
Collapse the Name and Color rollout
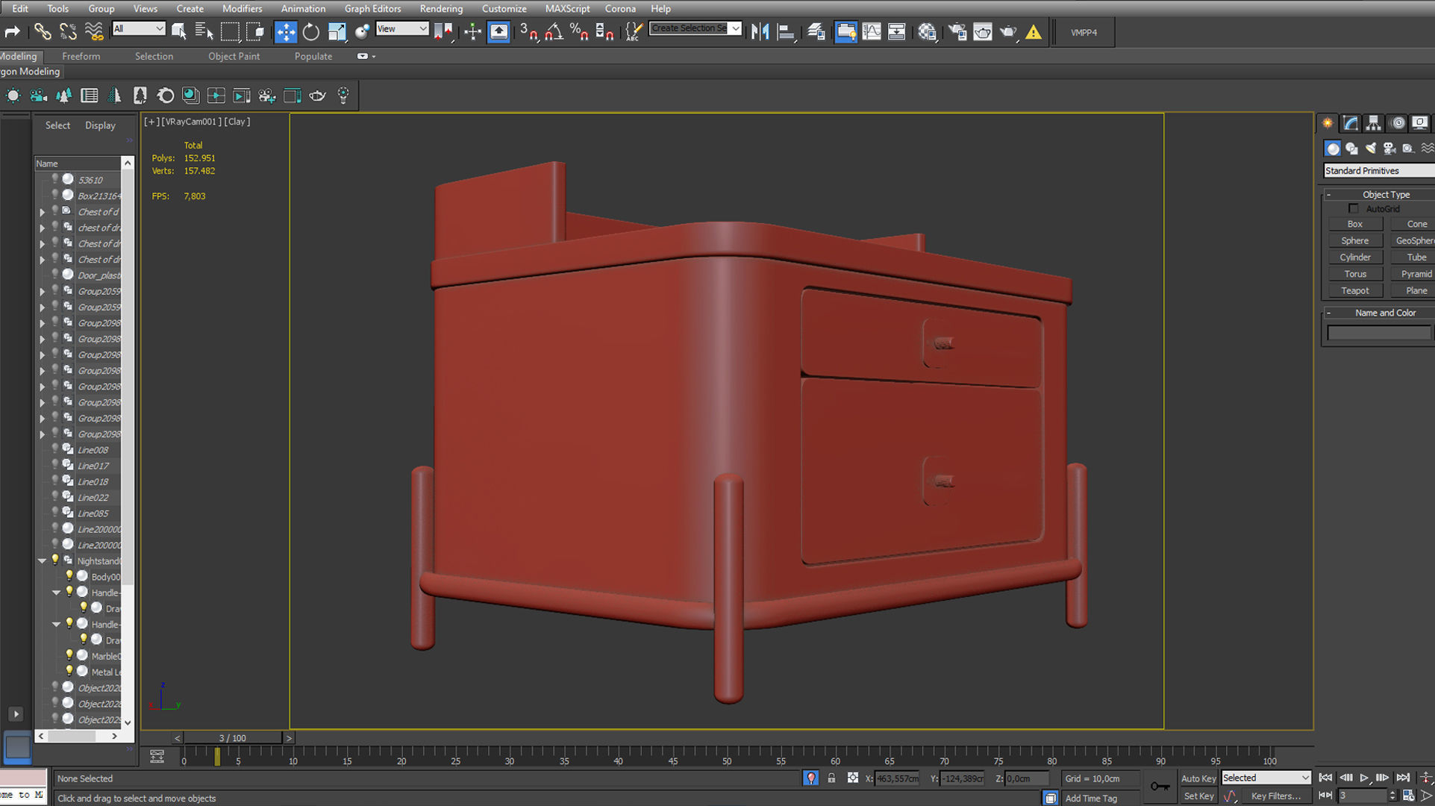[x=1329, y=313]
